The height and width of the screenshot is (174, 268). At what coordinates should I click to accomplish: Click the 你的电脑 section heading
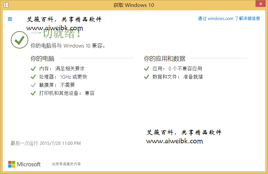tap(42, 59)
